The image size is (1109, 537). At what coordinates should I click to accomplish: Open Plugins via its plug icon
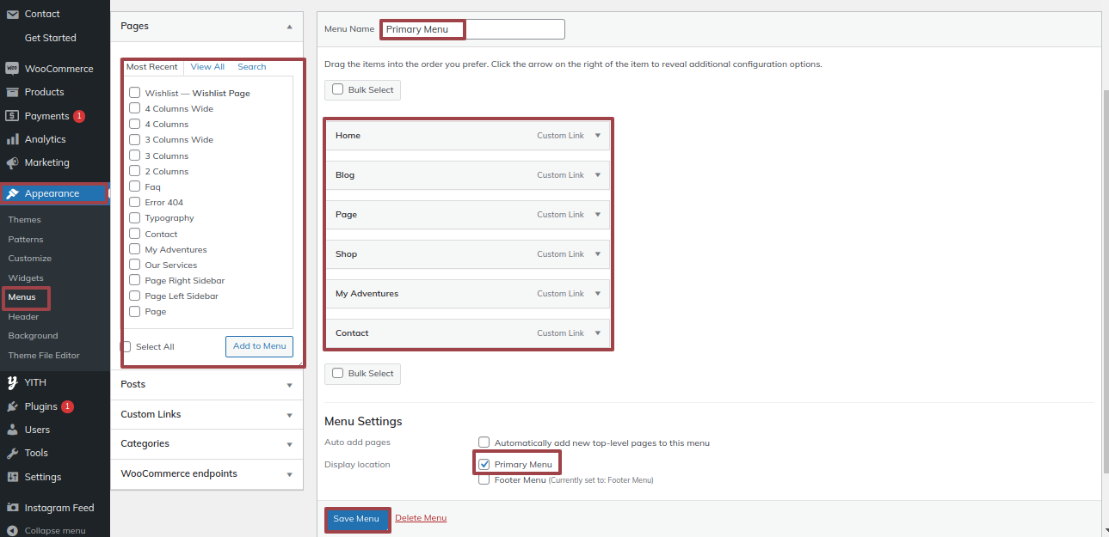click(x=12, y=406)
